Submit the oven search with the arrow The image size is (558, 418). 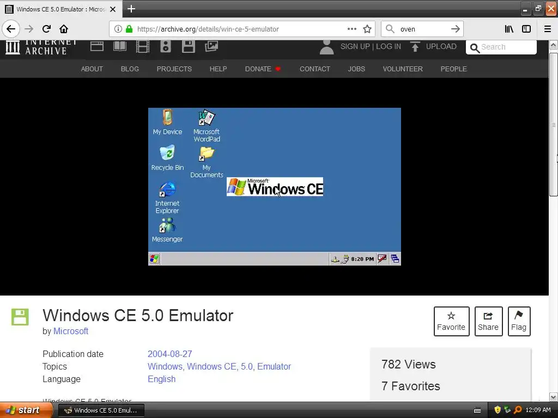455,29
